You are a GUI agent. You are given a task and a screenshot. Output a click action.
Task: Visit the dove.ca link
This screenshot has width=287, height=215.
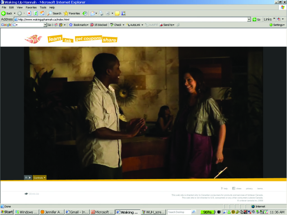point(32,194)
